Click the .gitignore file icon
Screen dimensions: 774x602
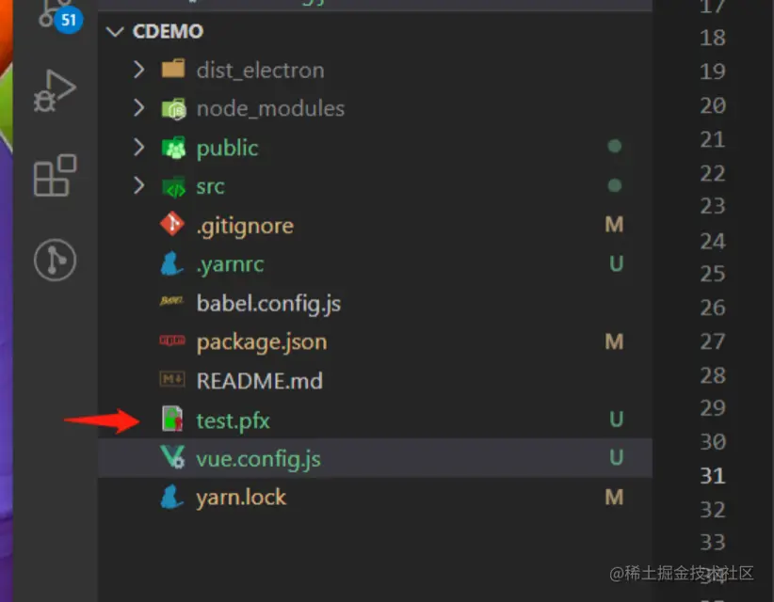tap(172, 225)
